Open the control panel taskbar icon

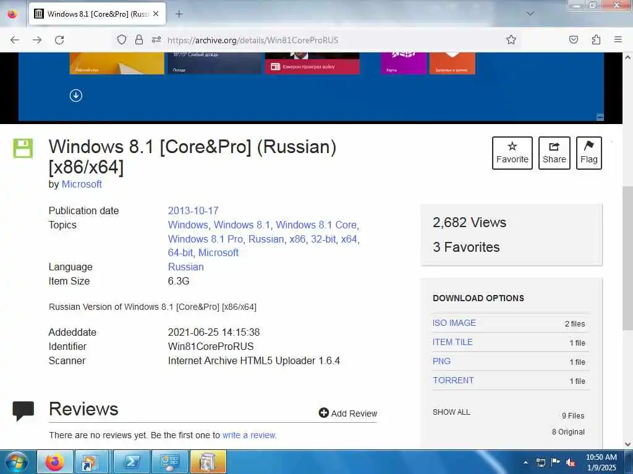170,462
